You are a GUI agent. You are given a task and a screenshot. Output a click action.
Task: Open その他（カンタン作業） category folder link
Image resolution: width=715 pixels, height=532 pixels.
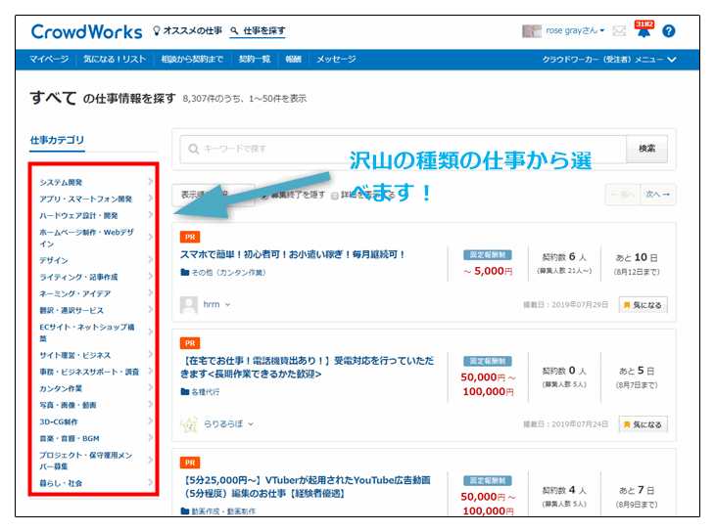[x=223, y=273]
